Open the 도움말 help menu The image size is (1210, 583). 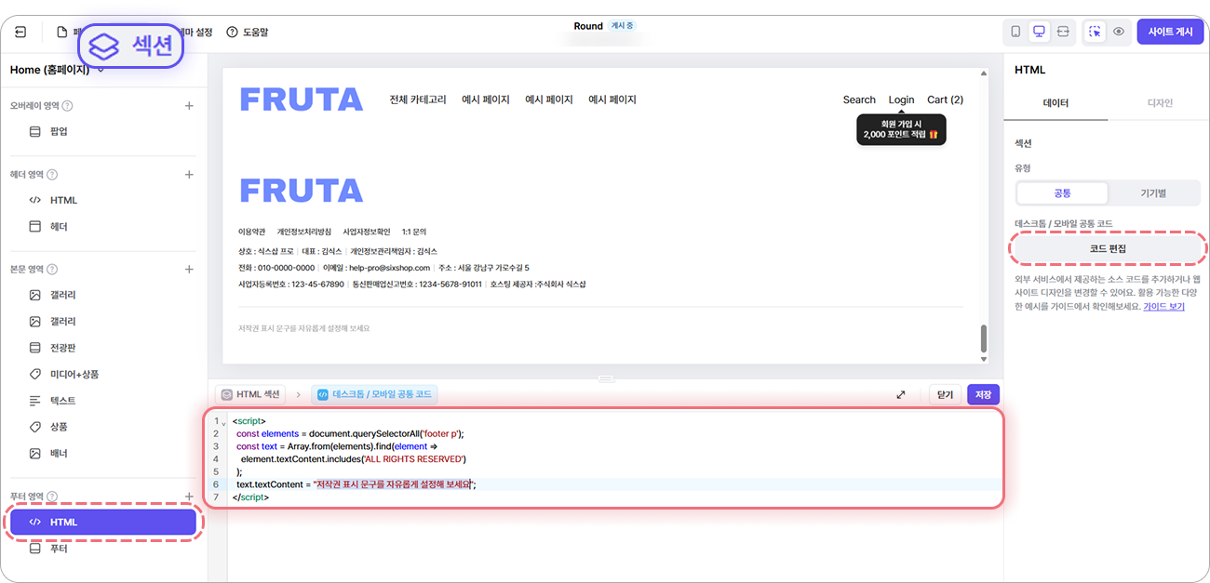point(248,32)
